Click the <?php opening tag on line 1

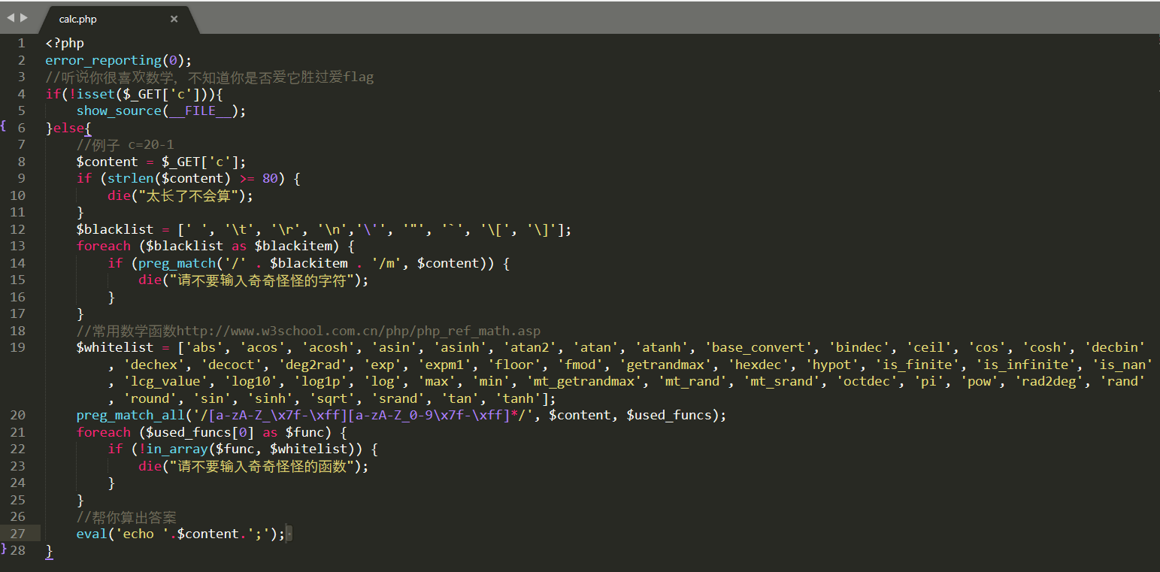tap(63, 43)
